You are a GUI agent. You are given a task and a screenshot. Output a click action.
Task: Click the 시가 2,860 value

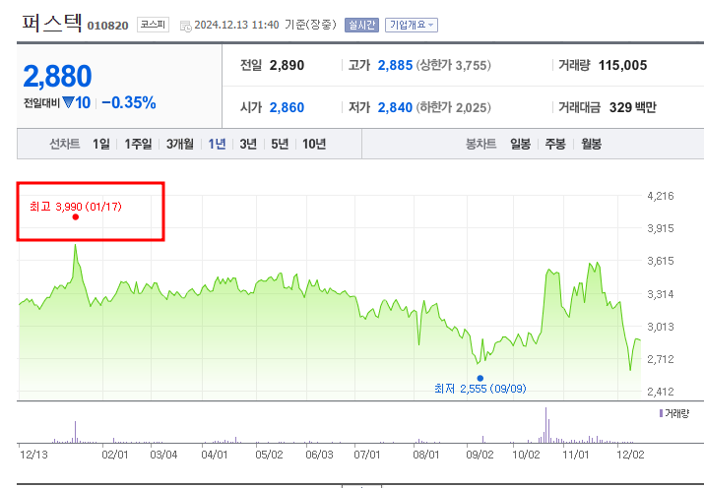pyautogui.click(x=287, y=107)
